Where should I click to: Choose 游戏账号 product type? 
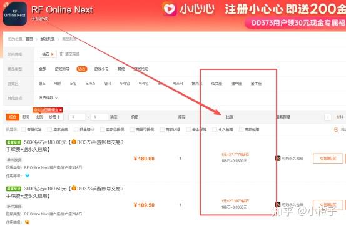62,69
